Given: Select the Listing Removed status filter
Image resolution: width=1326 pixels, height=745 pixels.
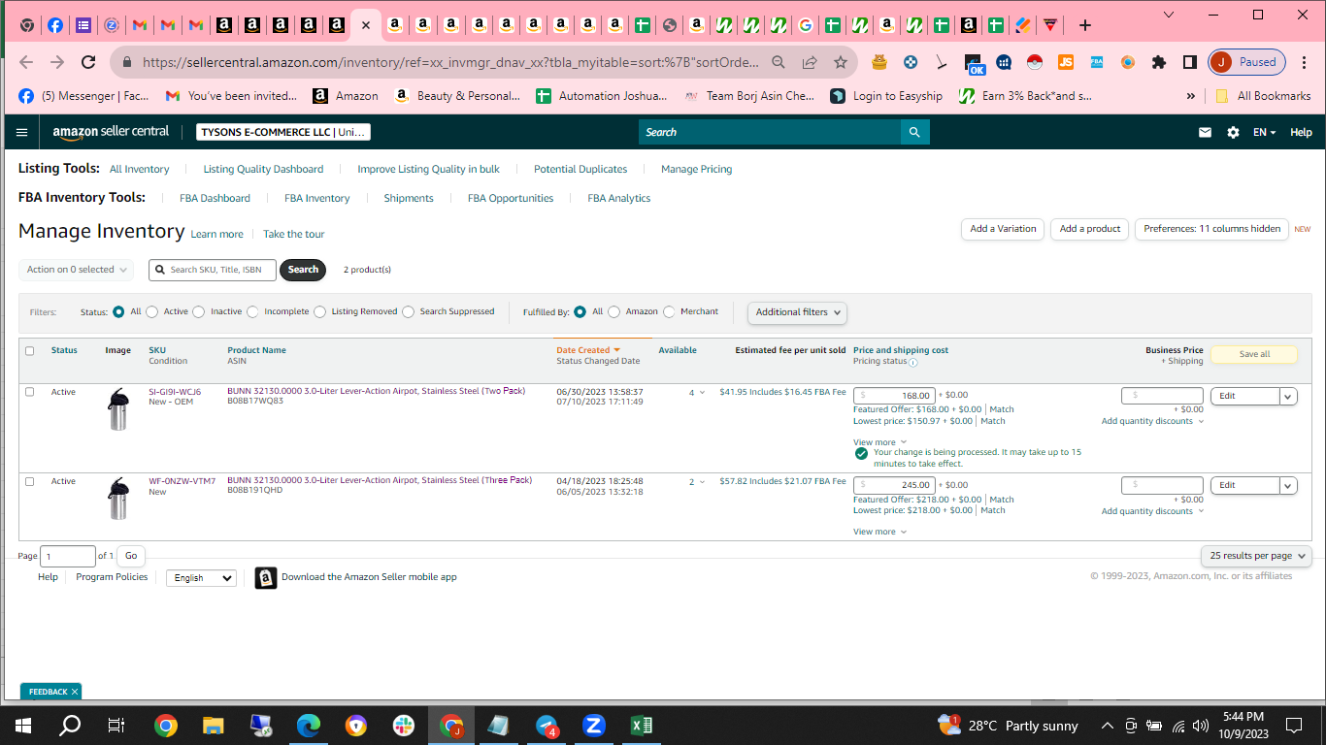Looking at the screenshot, I should coord(320,312).
